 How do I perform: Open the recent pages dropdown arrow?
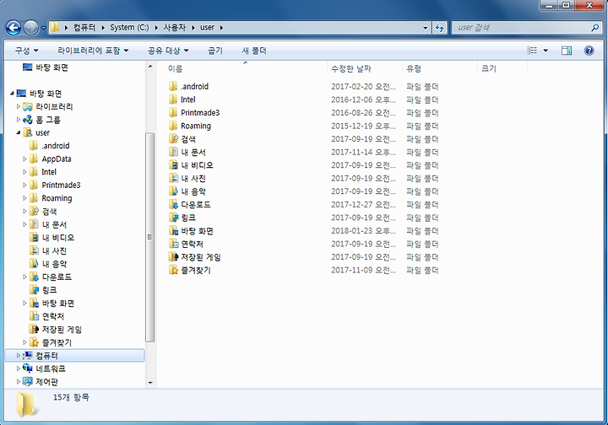pos(43,28)
